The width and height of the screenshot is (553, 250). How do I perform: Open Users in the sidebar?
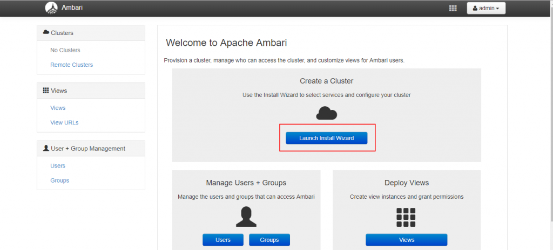58,165
